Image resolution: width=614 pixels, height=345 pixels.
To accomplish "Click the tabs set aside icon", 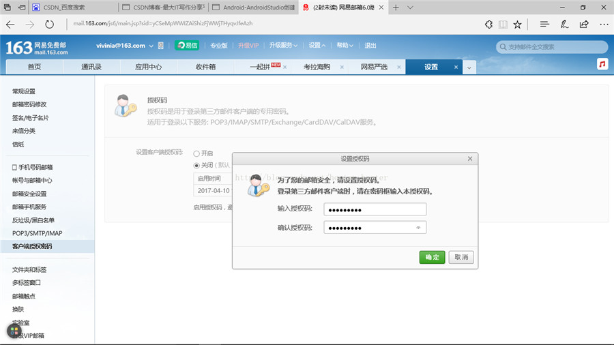I will pos(8,7).
